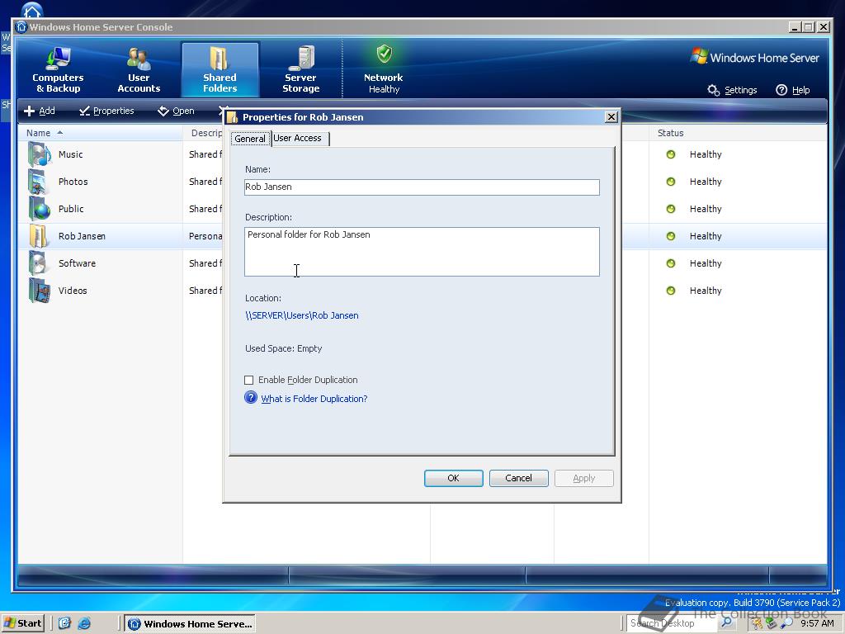Open Properties from toolbar
Viewport: 845px width, 634px height.
pos(106,111)
